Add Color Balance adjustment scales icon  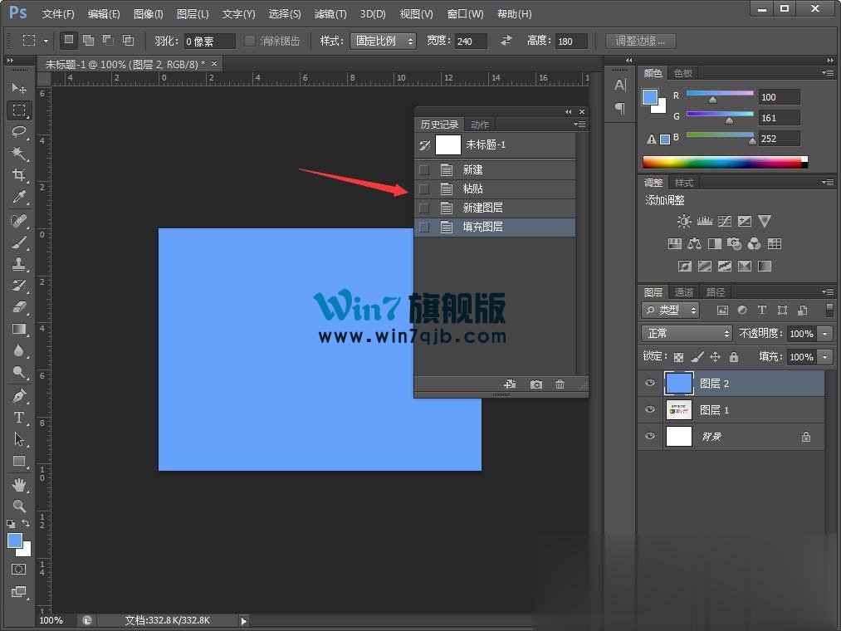point(695,244)
